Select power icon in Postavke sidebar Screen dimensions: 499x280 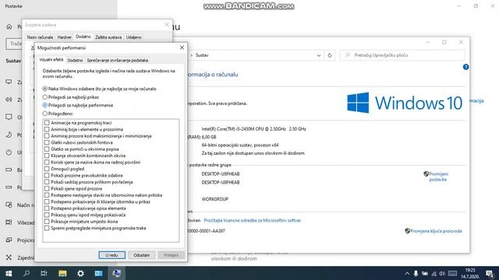pyautogui.click(x=9, y=152)
